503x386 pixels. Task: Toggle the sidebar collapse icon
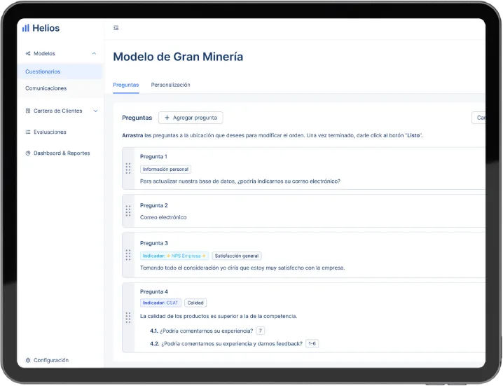[x=116, y=28]
